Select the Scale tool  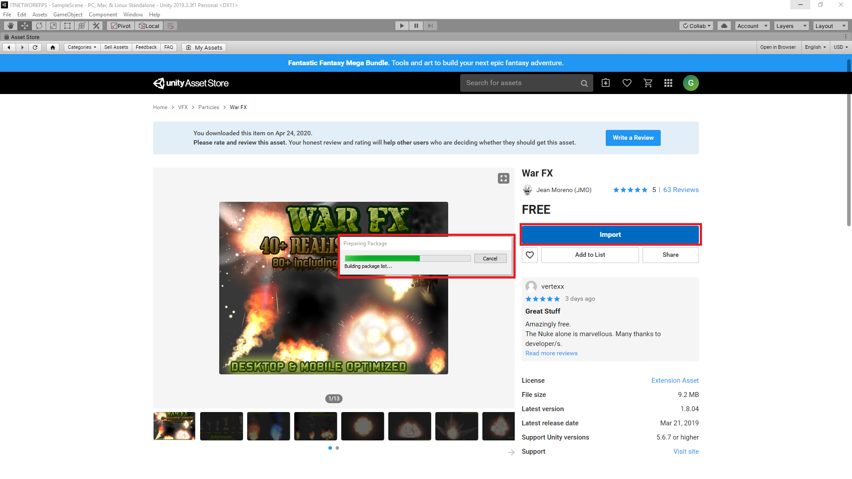[x=53, y=25]
